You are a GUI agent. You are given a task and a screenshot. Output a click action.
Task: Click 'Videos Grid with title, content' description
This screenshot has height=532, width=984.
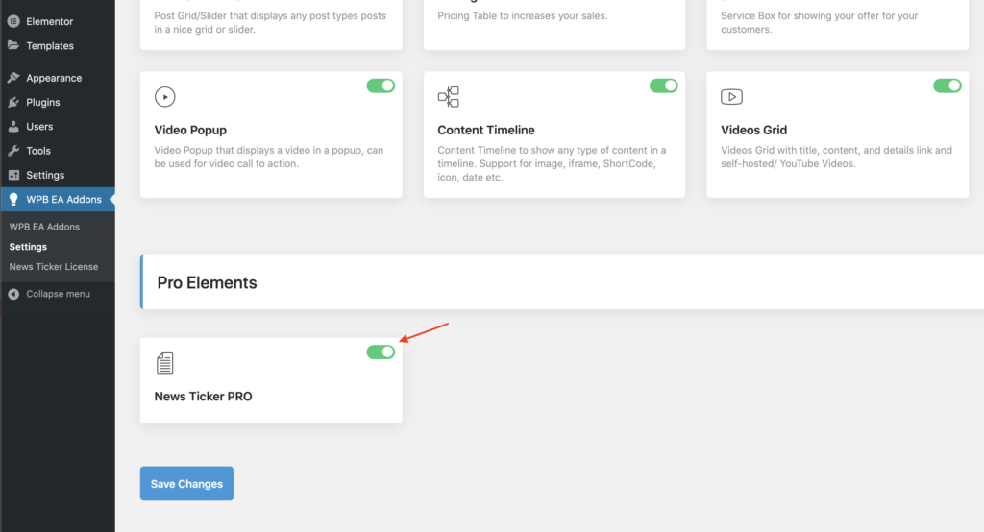[837, 157]
